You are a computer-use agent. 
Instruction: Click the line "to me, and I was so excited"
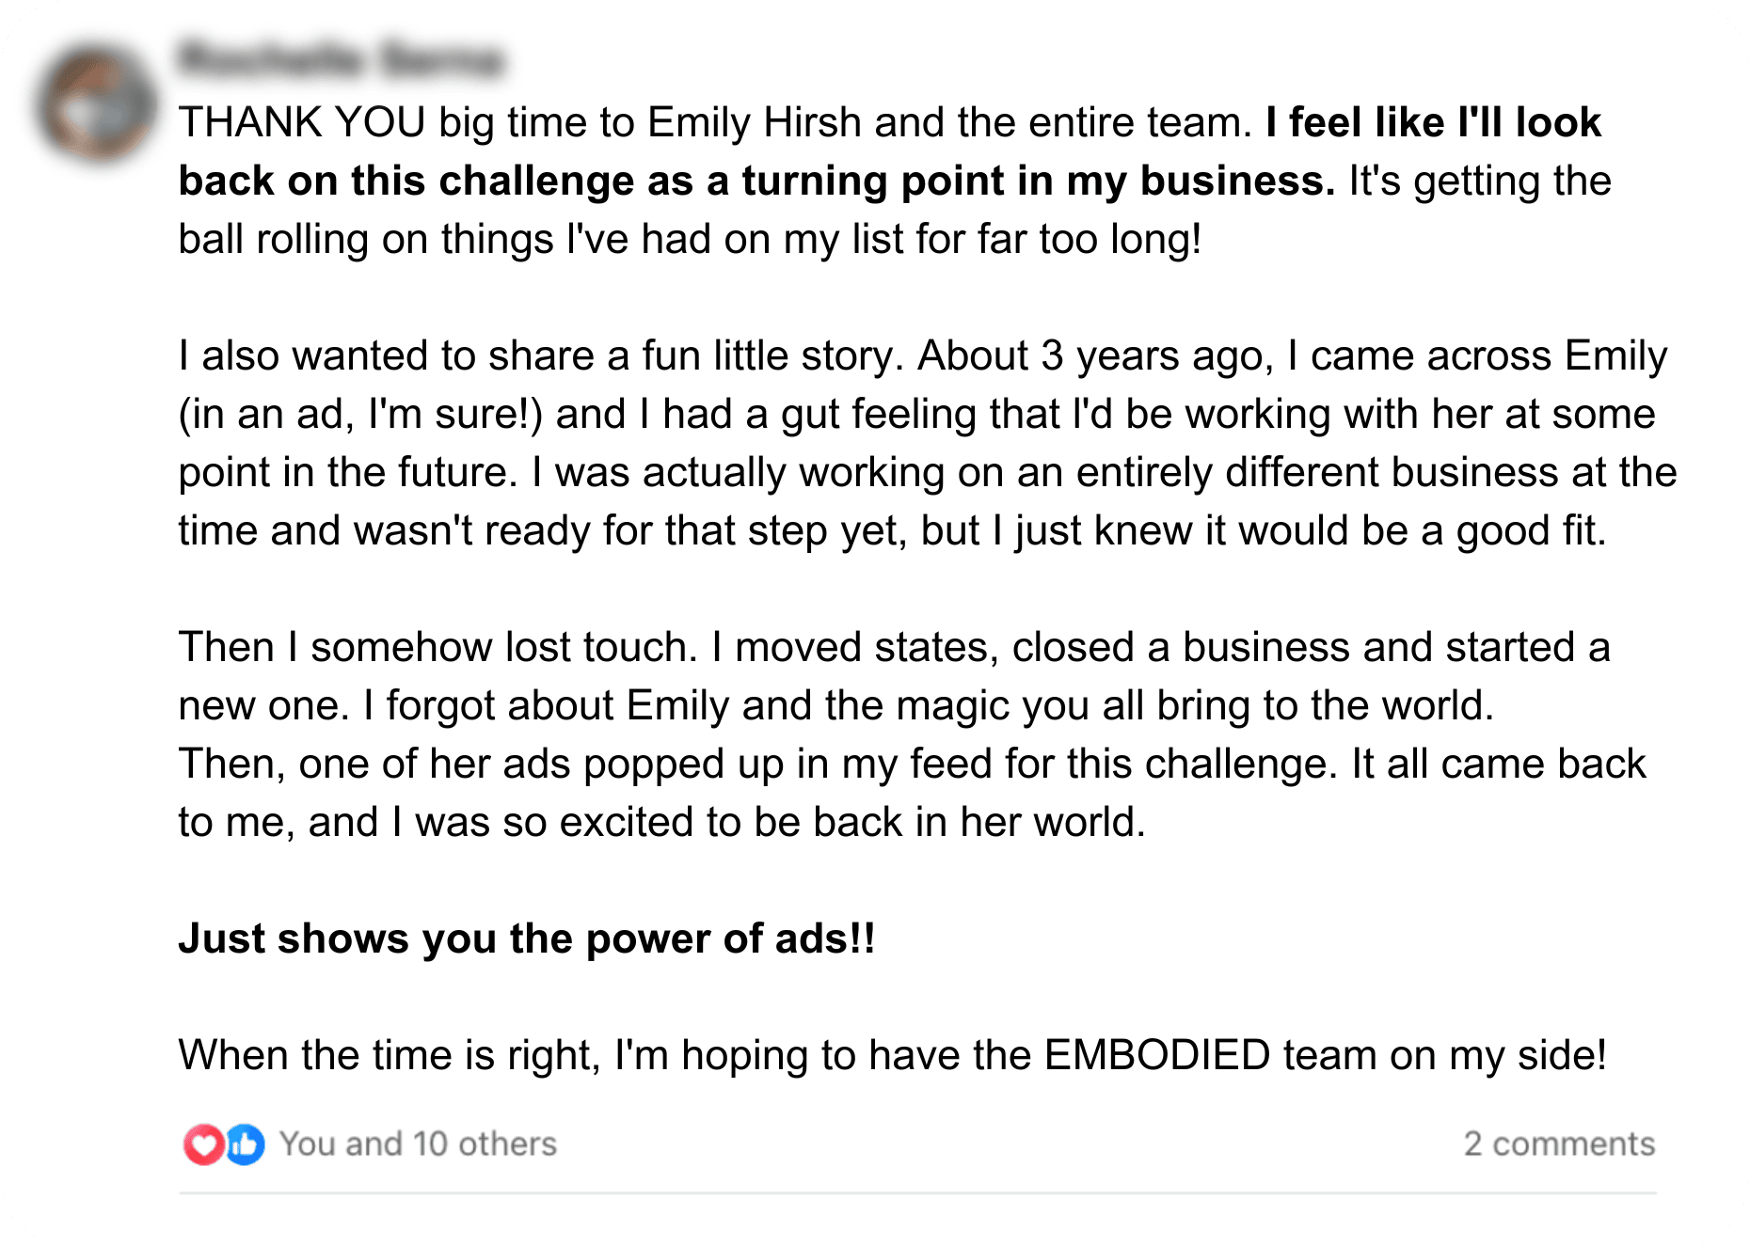click(661, 823)
